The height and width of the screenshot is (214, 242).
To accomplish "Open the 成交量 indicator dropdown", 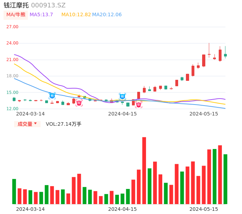I will pos(27,124).
